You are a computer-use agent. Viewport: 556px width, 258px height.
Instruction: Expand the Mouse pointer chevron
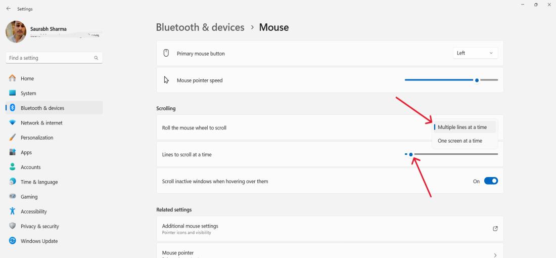tap(495, 255)
